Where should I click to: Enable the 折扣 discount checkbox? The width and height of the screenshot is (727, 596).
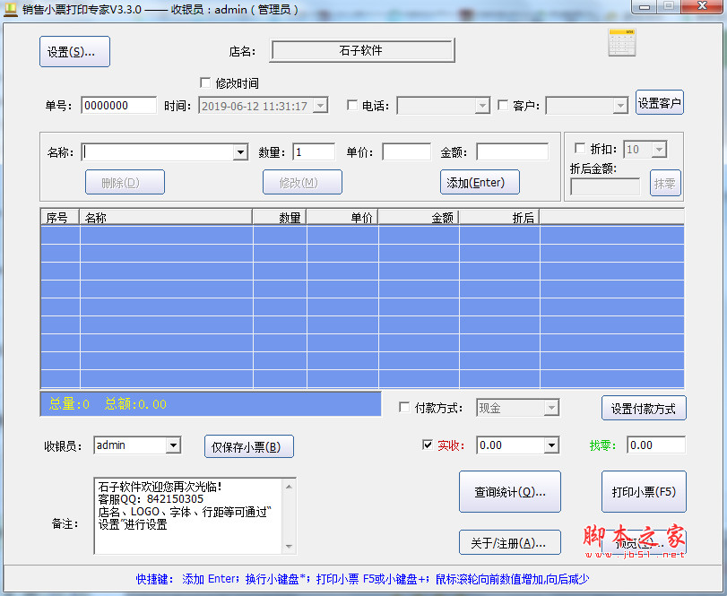tap(580, 147)
